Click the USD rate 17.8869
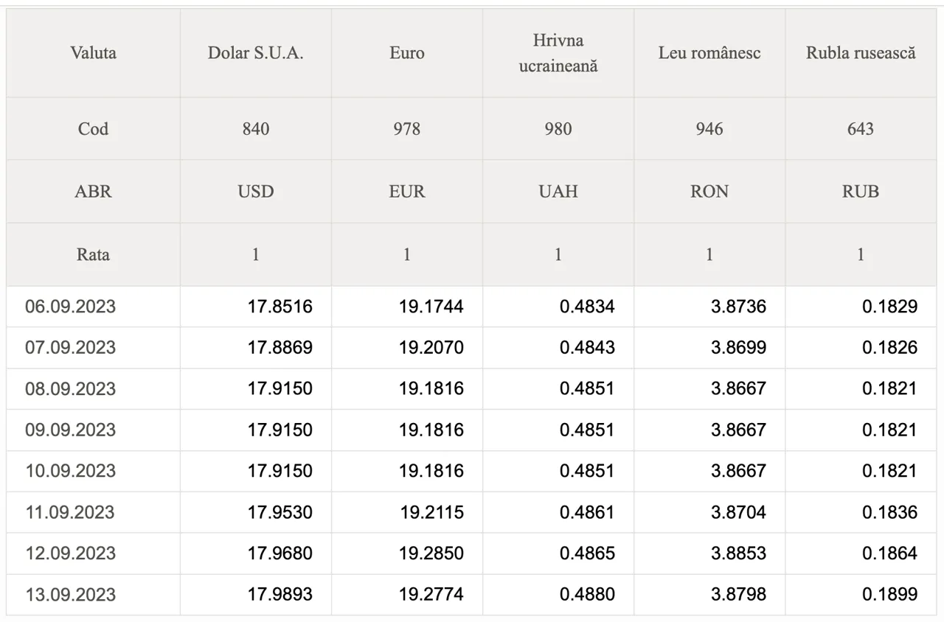 280,347
